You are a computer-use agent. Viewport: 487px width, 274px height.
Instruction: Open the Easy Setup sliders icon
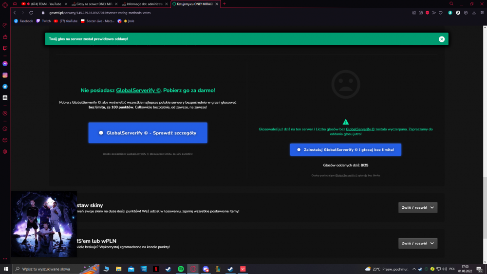tap(482, 13)
